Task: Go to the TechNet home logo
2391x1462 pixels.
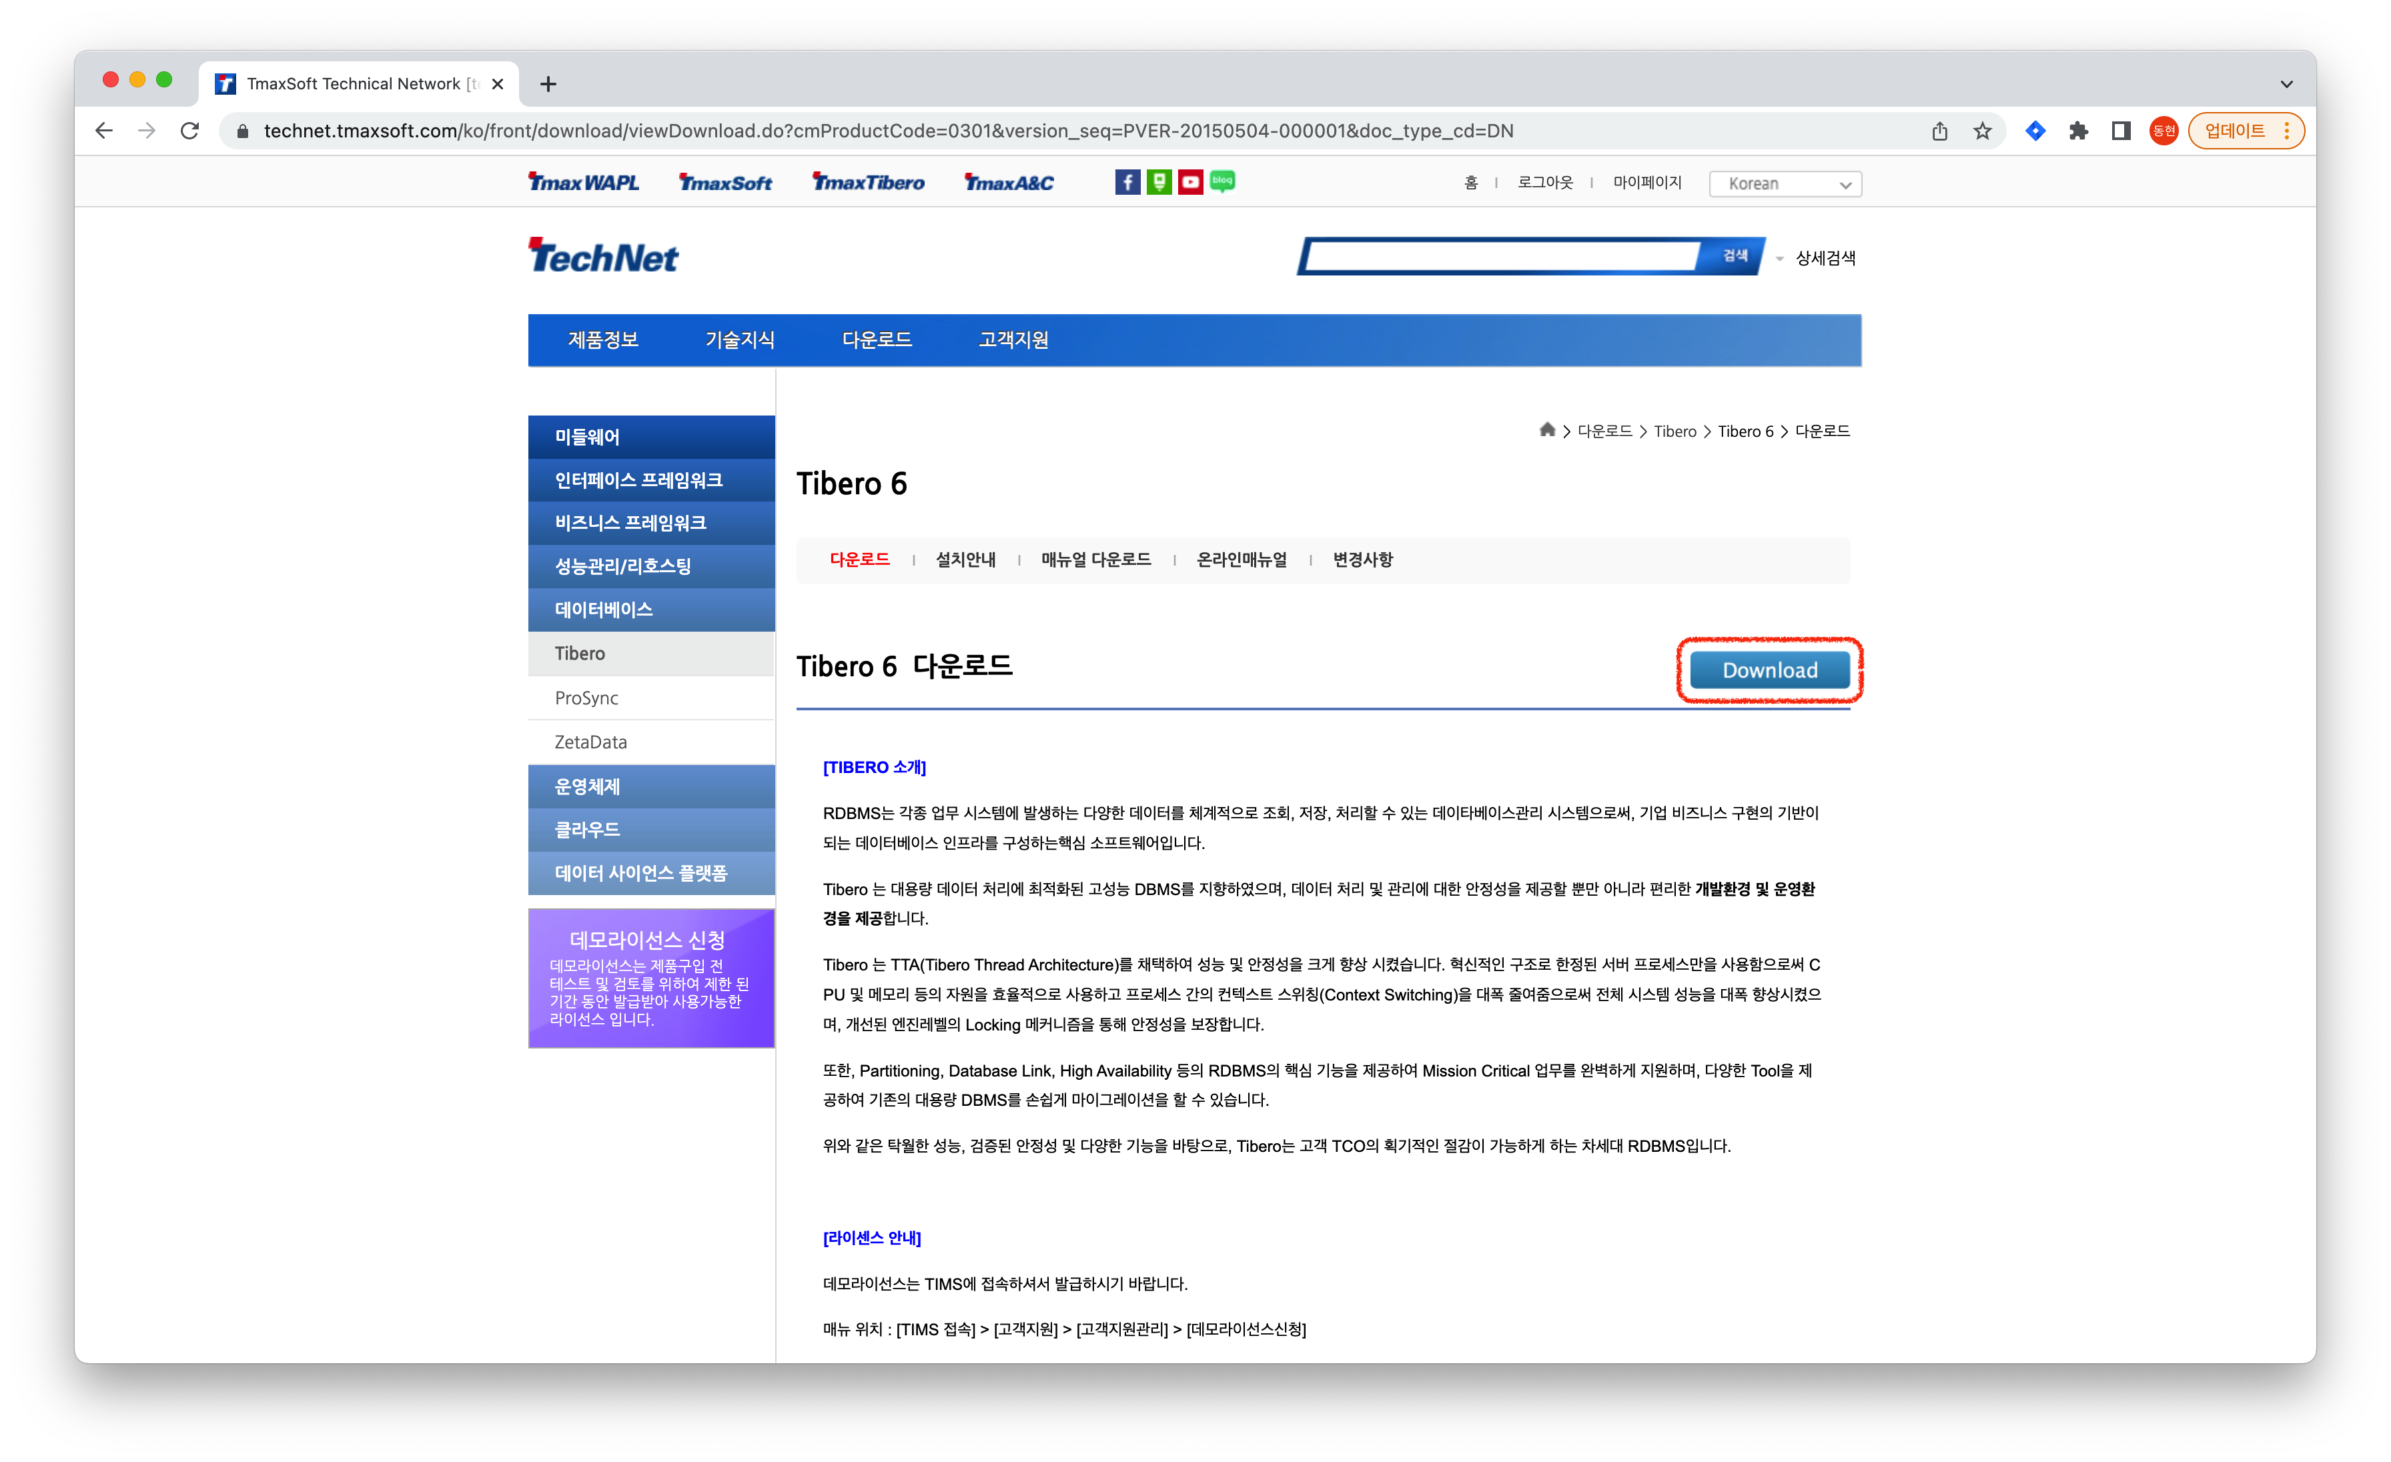Action: (604, 256)
